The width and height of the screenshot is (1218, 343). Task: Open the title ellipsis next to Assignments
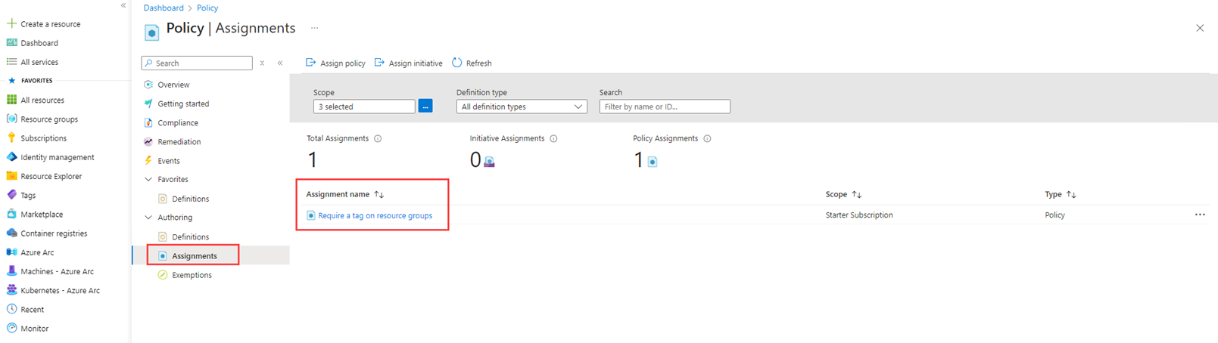(x=314, y=28)
